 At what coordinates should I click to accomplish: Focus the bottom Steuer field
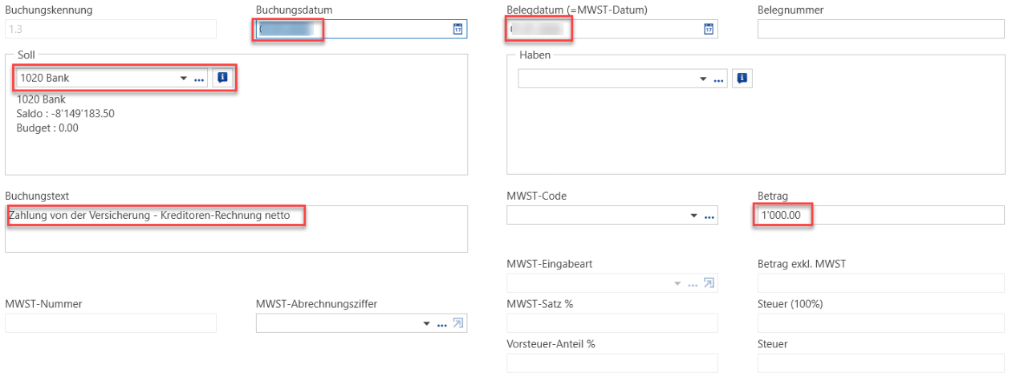coord(881,363)
